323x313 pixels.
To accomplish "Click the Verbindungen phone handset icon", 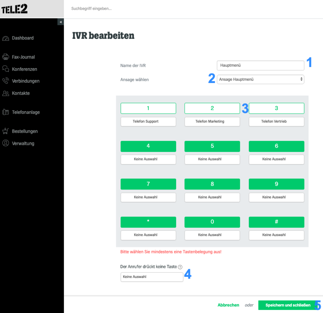I will [x=5, y=81].
